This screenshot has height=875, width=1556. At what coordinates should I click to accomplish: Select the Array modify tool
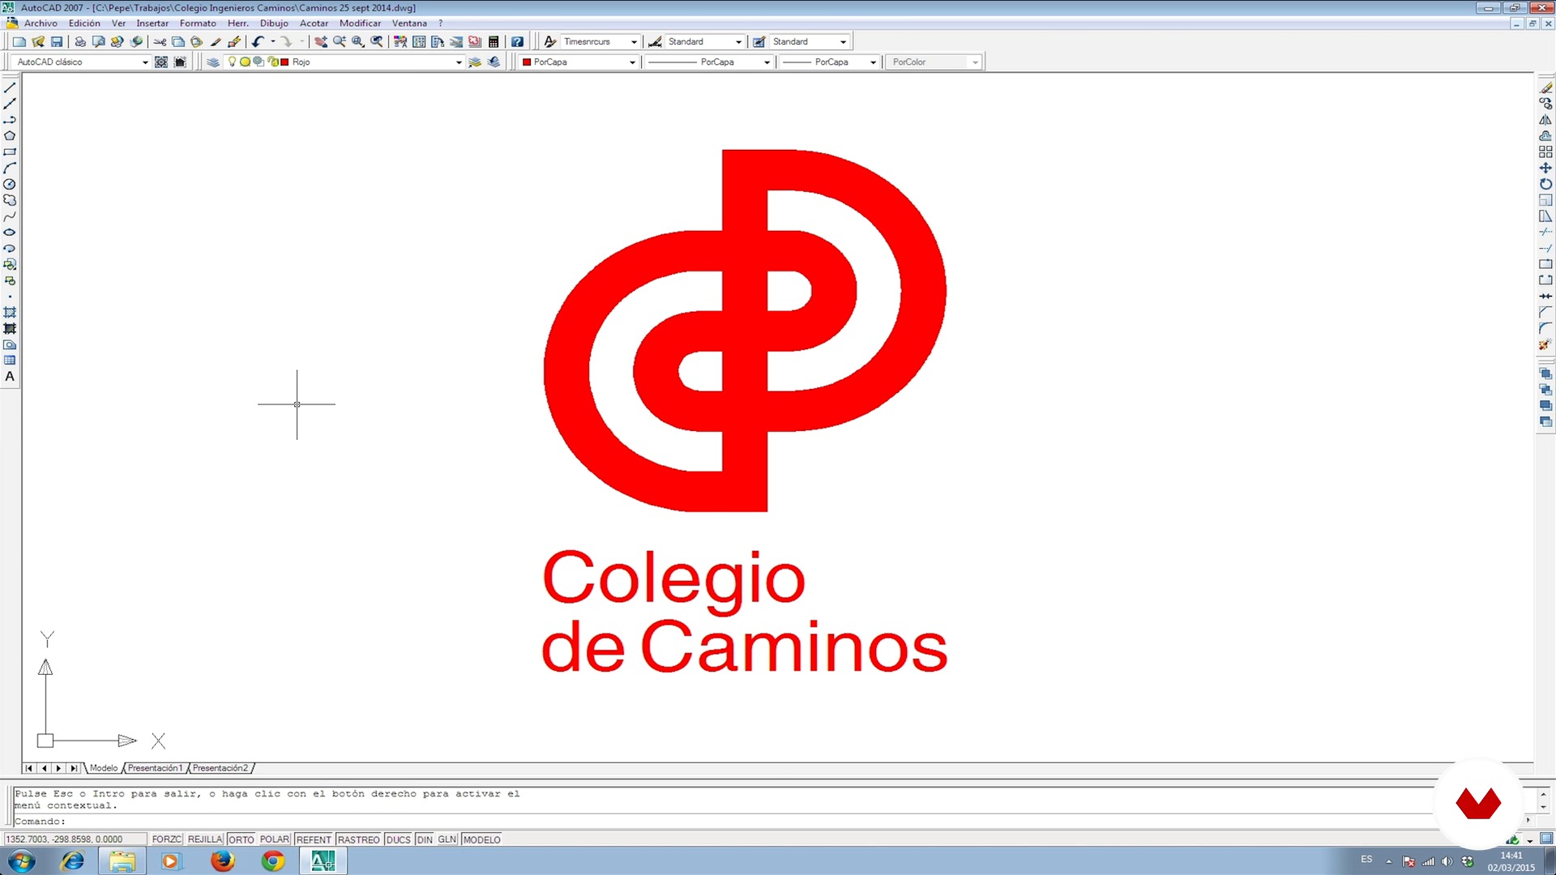(x=1545, y=152)
